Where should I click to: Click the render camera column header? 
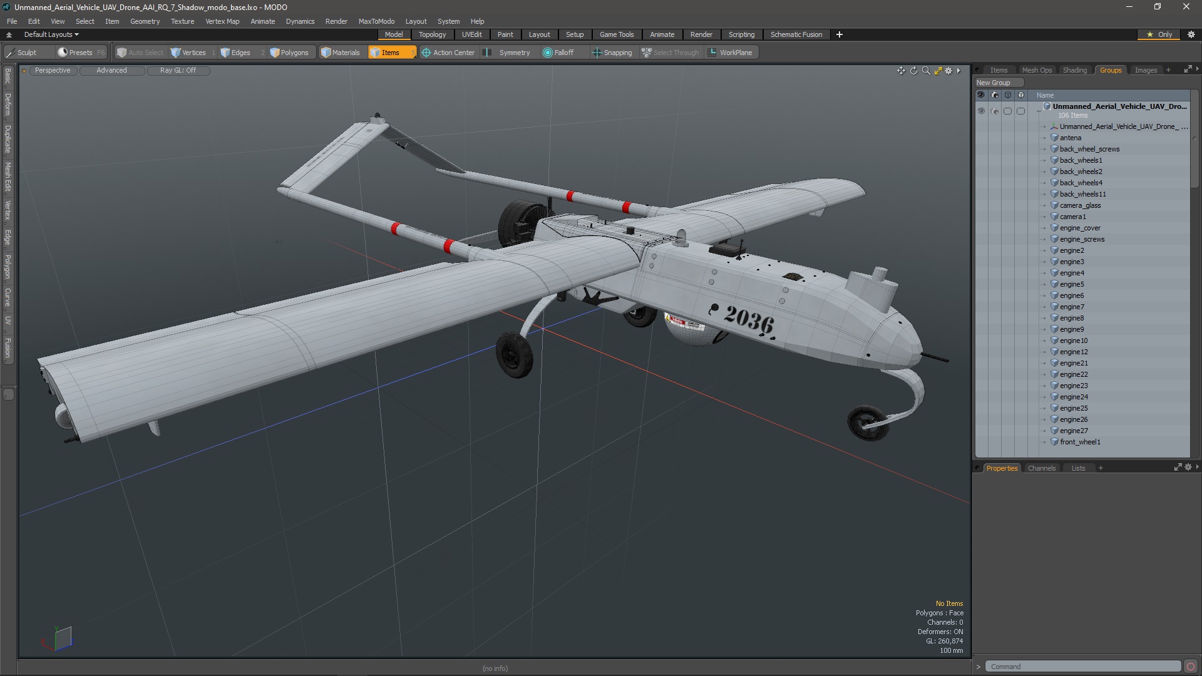(x=994, y=95)
